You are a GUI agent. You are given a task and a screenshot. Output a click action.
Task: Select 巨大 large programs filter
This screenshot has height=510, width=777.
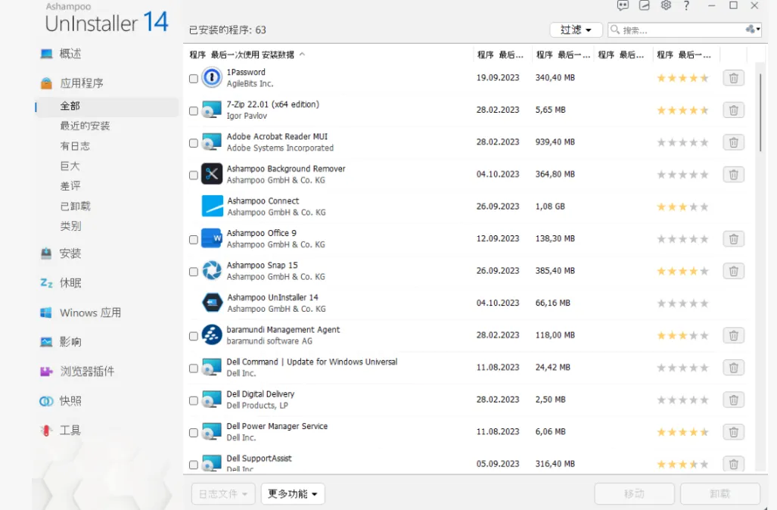pyautogui.click(x=70, y=166)
